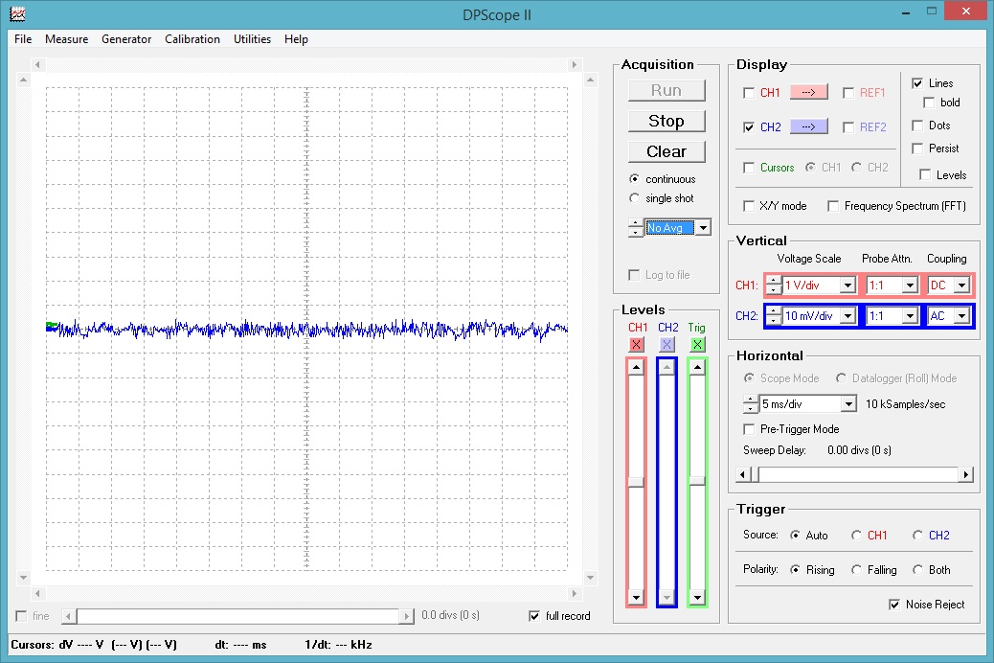The height and width of the screenshot is (663, 994).
Task: Enable Frequency Spectrum (FFT) checkbox
Action: click(833, 206)
